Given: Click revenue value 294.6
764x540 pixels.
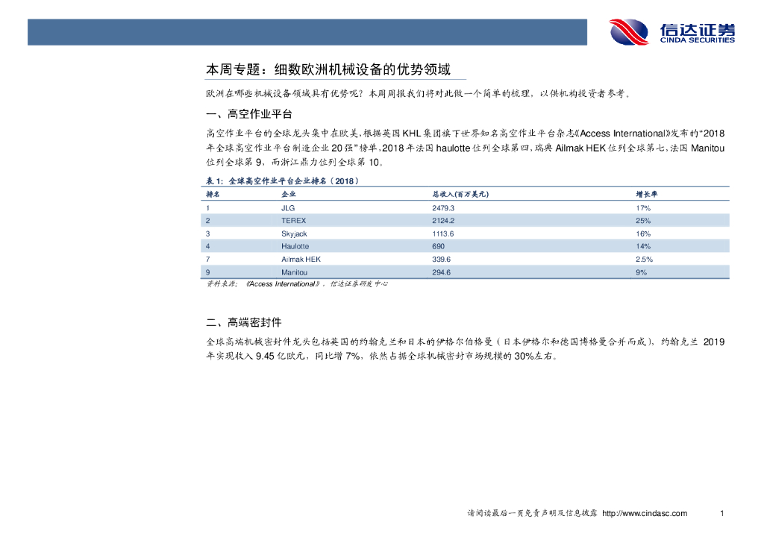Looking at the screenshot, I should click(x=441, y=272).
